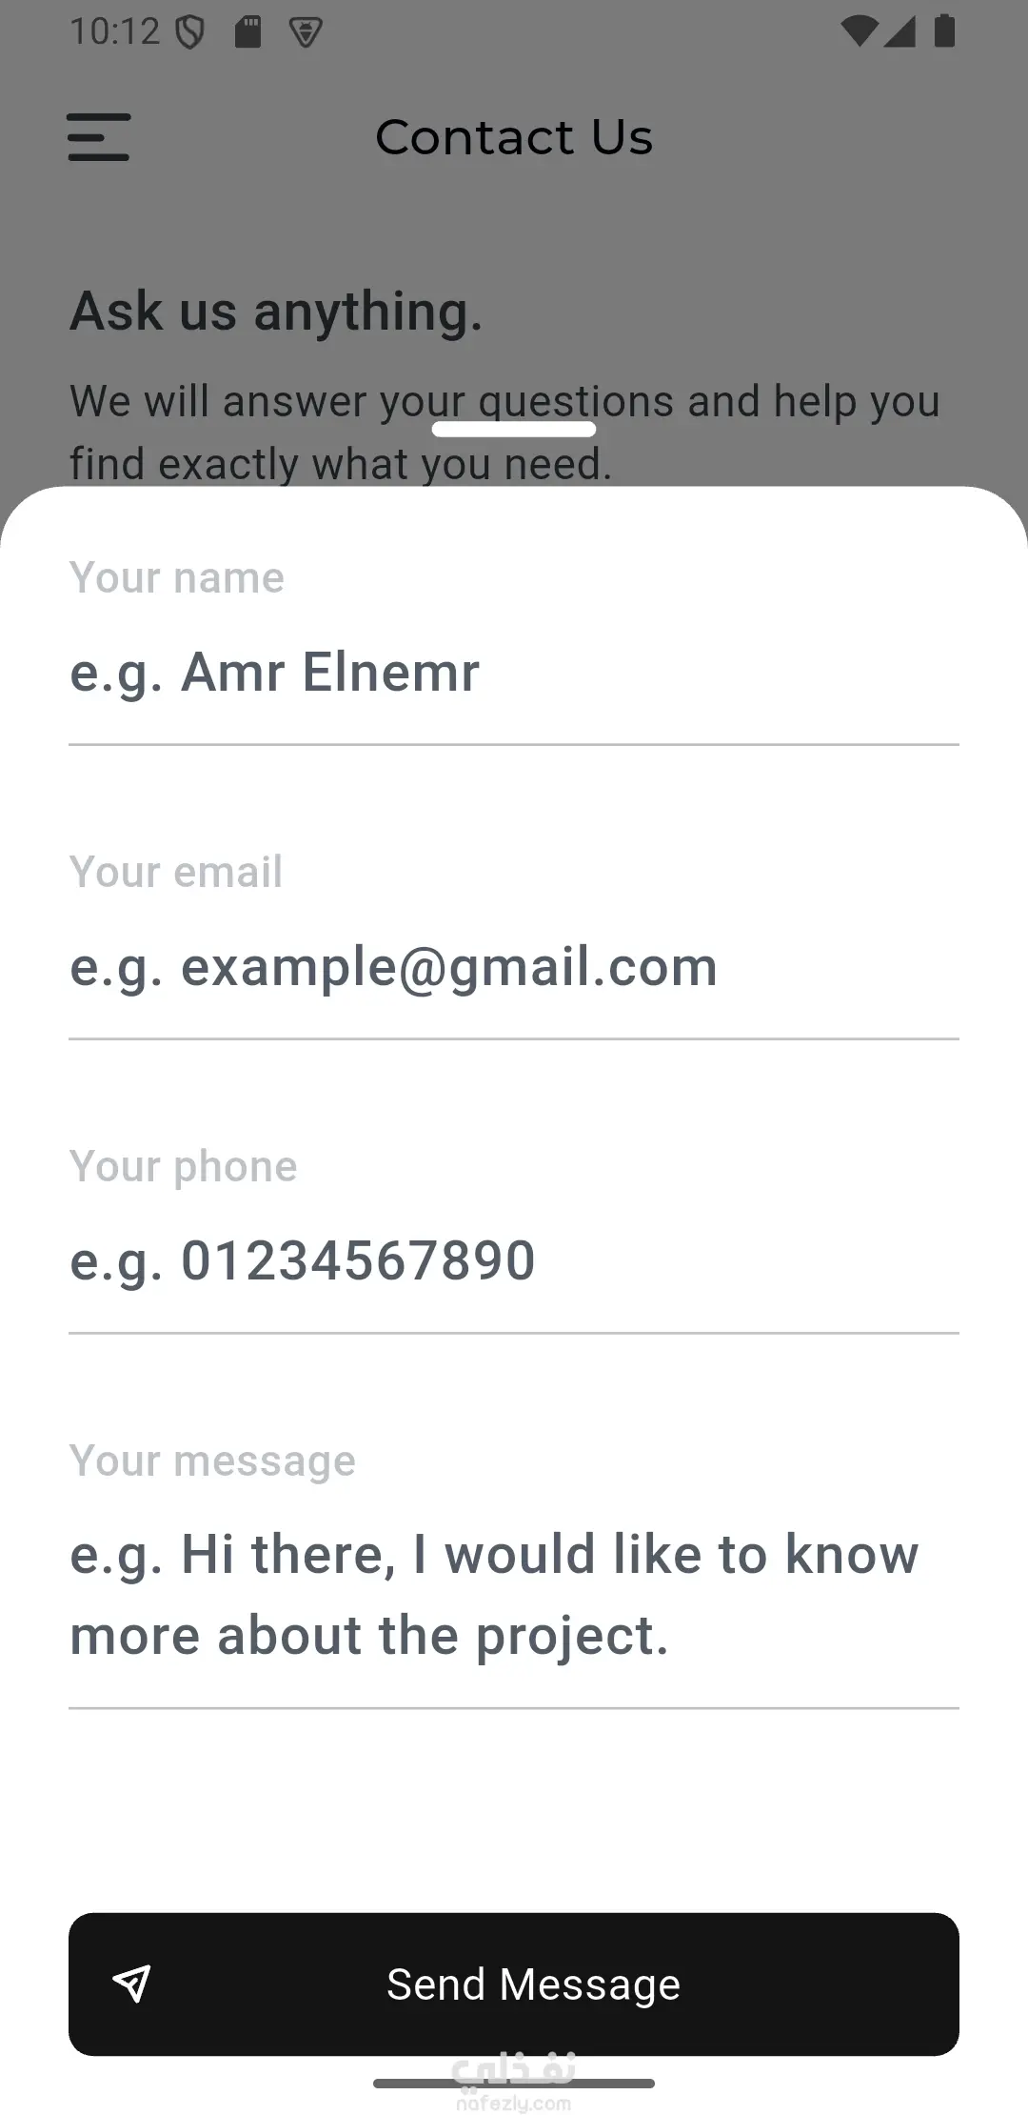This screenshot has height=2115, width=1028.
Task: Tap the Contact Us page title
Action: coord(514,137)
